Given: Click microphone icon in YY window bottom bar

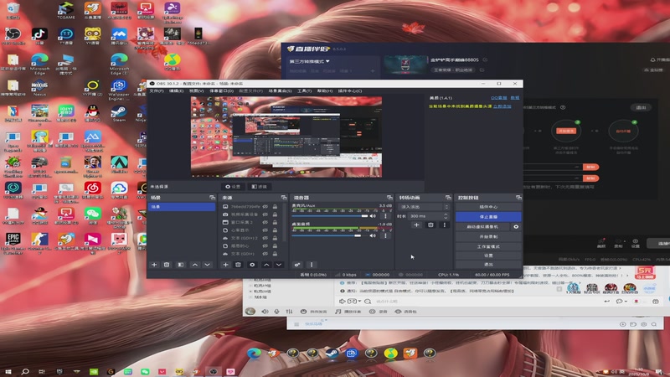Looking at the screenshot, I should [277, 312].
